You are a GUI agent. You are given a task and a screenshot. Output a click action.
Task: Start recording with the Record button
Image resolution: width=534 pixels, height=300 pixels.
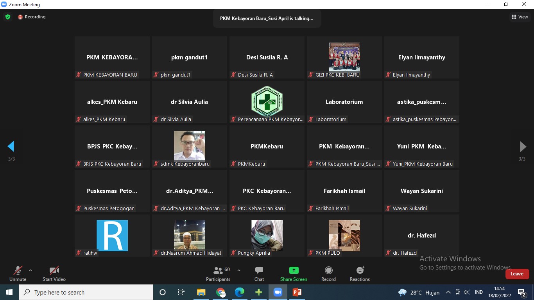(328, 273)
